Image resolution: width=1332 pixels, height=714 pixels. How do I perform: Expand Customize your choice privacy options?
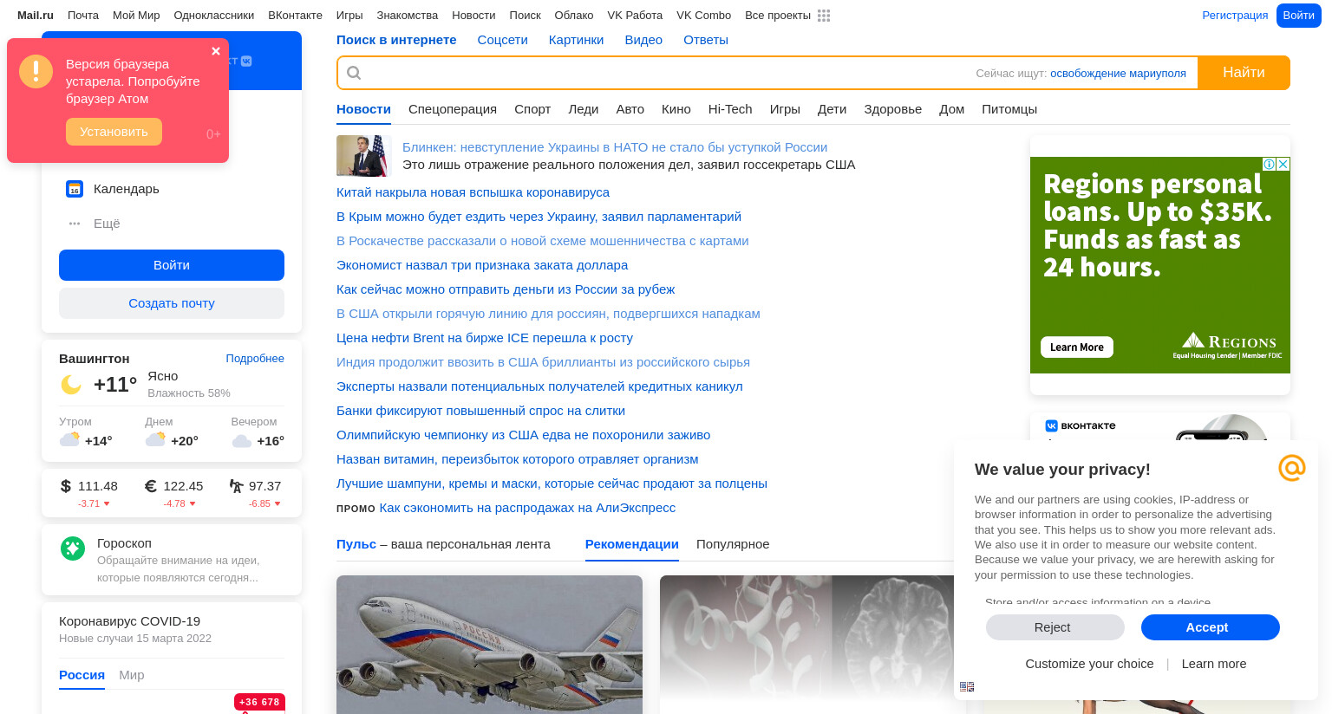(x=1089, y=664)
